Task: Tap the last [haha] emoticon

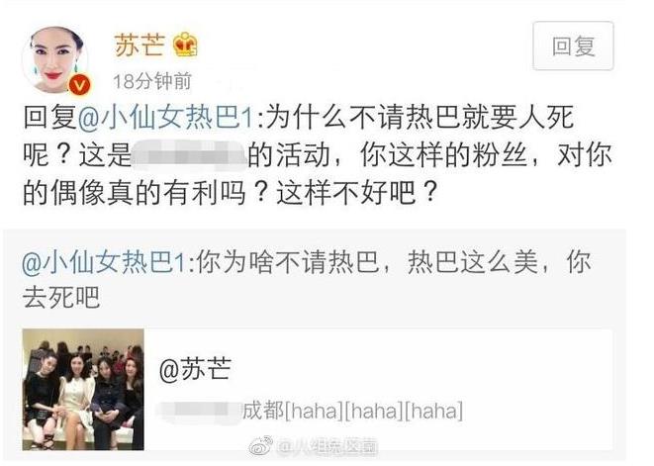Action: pos(433,411)
